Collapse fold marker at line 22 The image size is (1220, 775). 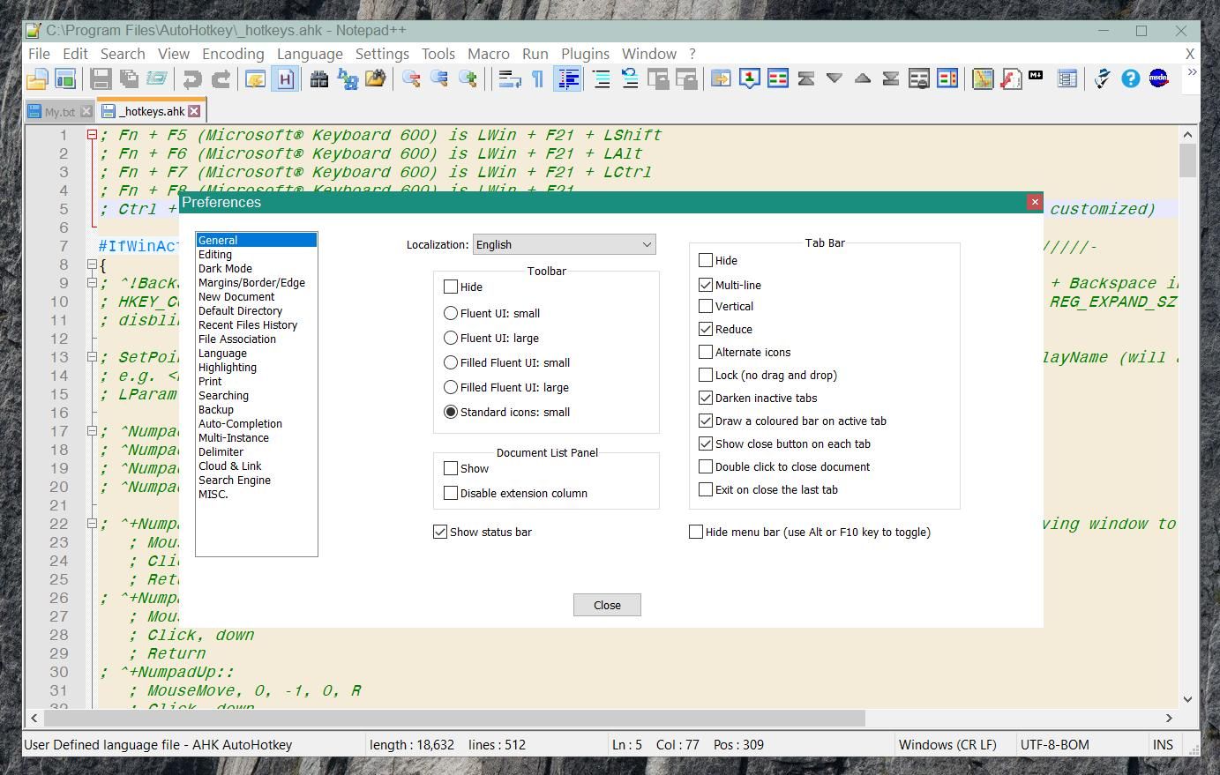click(x=92, y=524)
